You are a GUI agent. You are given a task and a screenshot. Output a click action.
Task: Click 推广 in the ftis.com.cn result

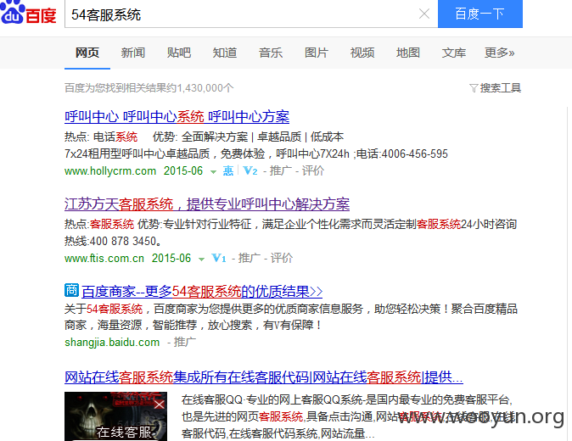pos(250,258)
